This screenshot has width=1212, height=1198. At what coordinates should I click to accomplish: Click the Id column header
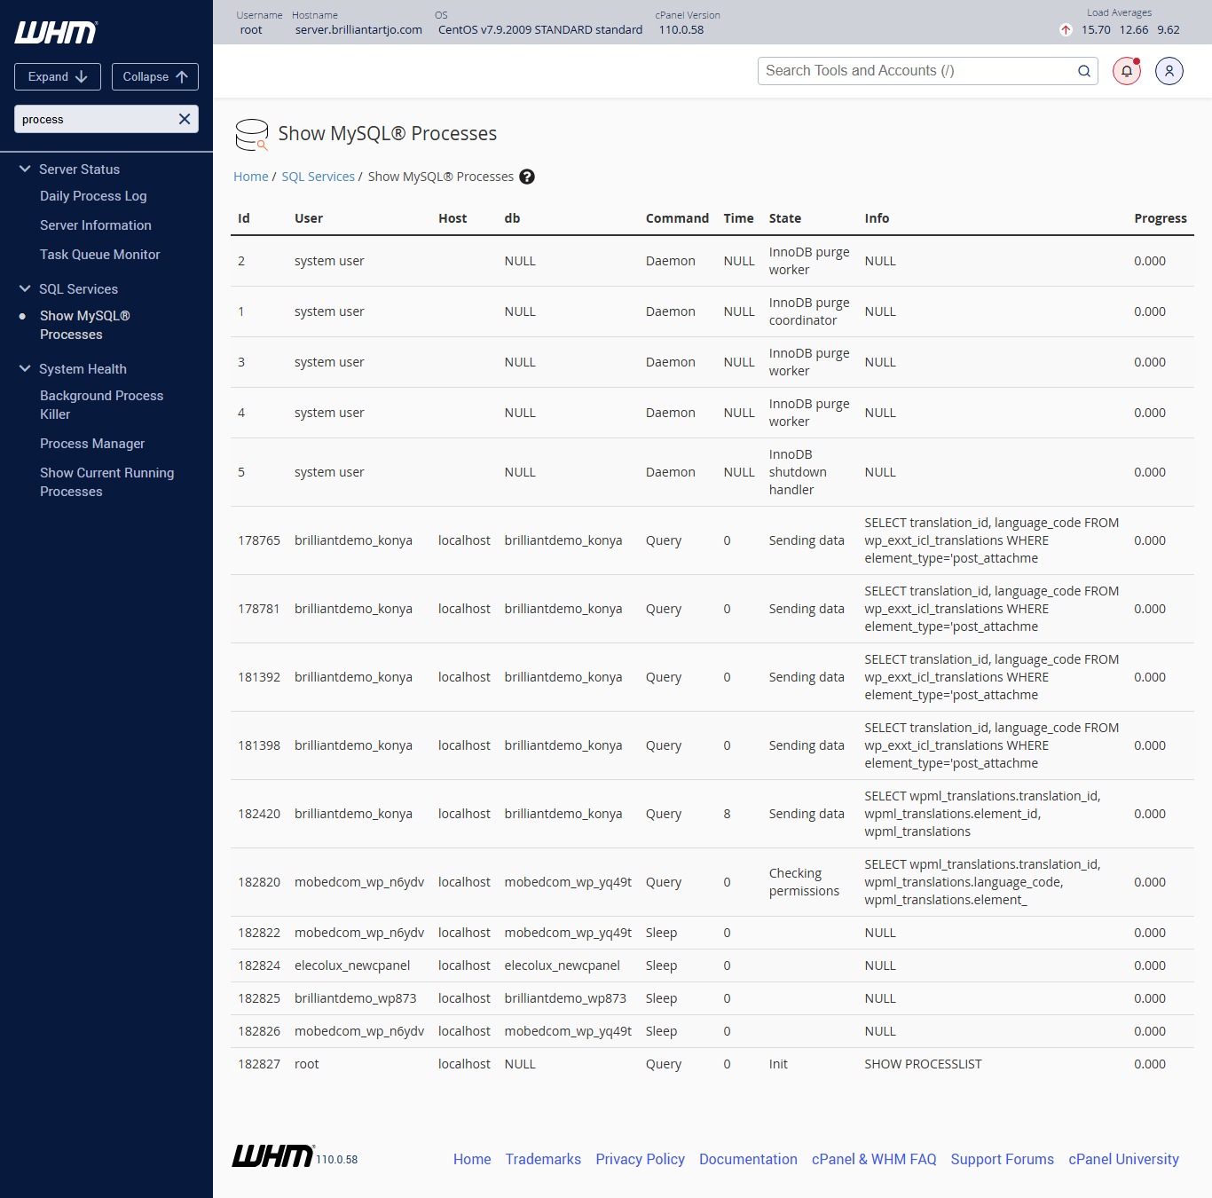pyautogui.click(x=244, y=218)
